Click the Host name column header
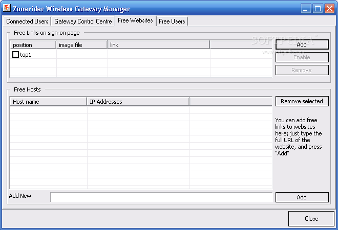Image resolution: width=338 pixels, height=230 pixels. pos(49,102)
